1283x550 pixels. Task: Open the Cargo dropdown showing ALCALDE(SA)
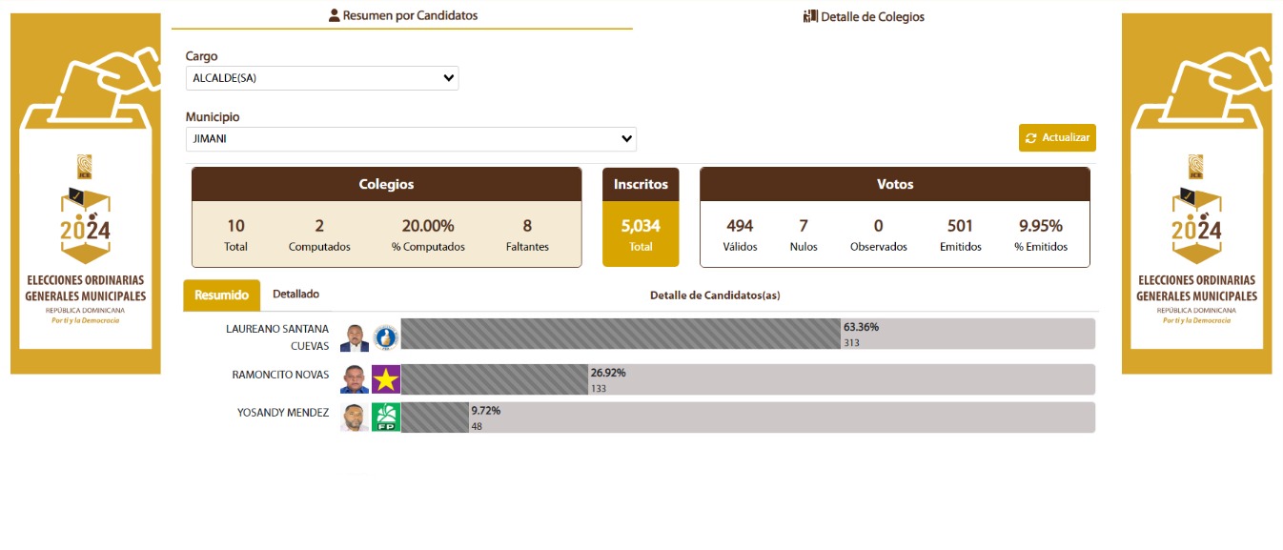pos(322,78)
